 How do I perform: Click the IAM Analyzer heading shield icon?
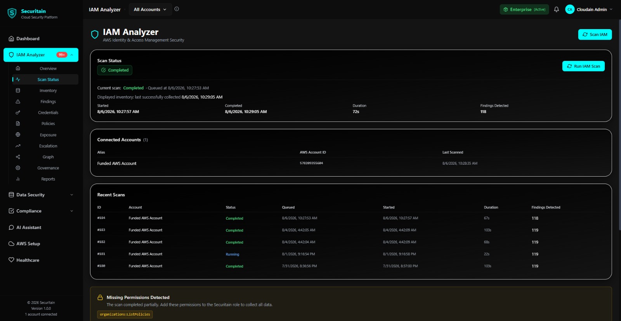tap(95, 35)
